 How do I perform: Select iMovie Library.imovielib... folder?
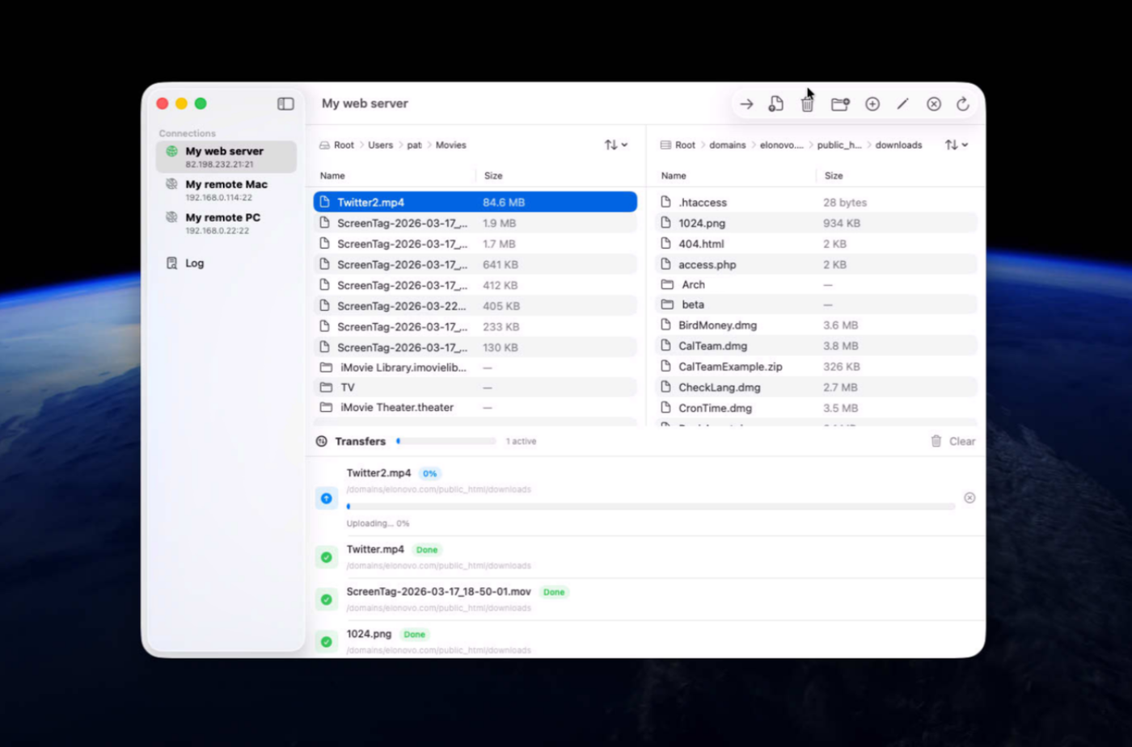[475, 367]
